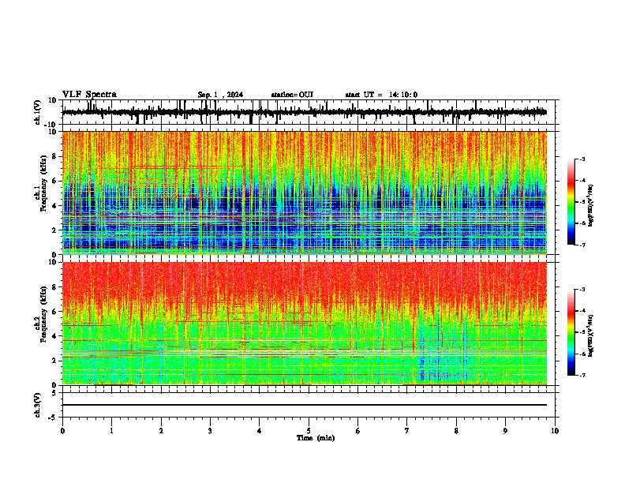625x483 pixels.
Task: Click the "8" frequency tick on ch.1 spectrogram
Action: point(55,156)
